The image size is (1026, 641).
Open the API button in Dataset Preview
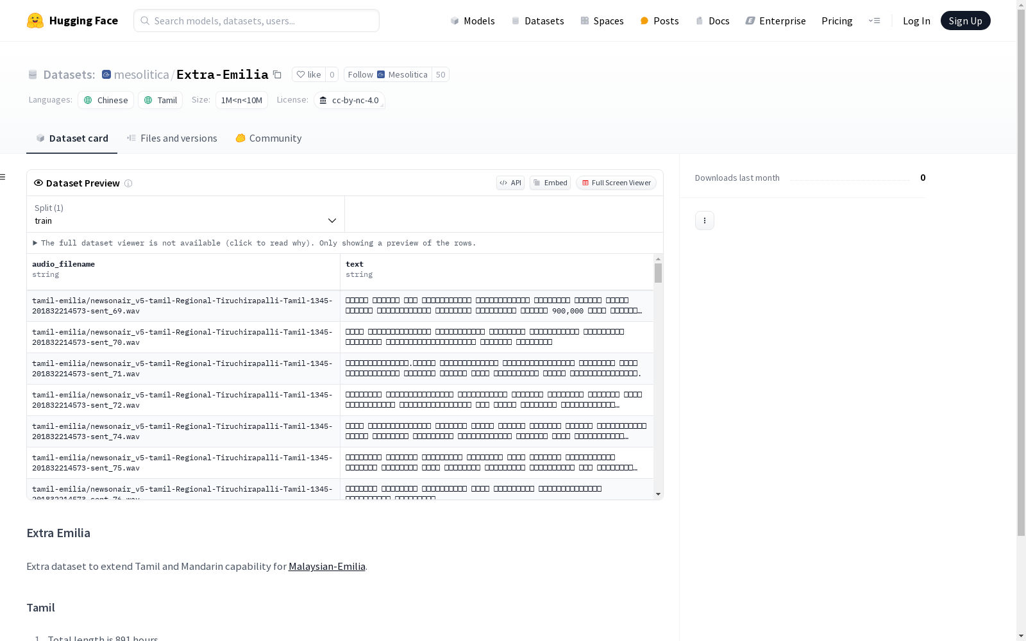[x=510, y=183]
